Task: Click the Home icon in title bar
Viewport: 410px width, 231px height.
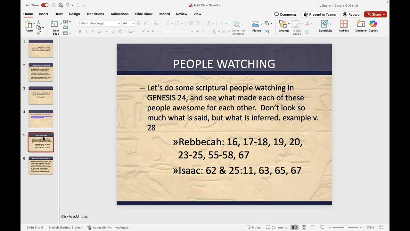Action: 53,5
